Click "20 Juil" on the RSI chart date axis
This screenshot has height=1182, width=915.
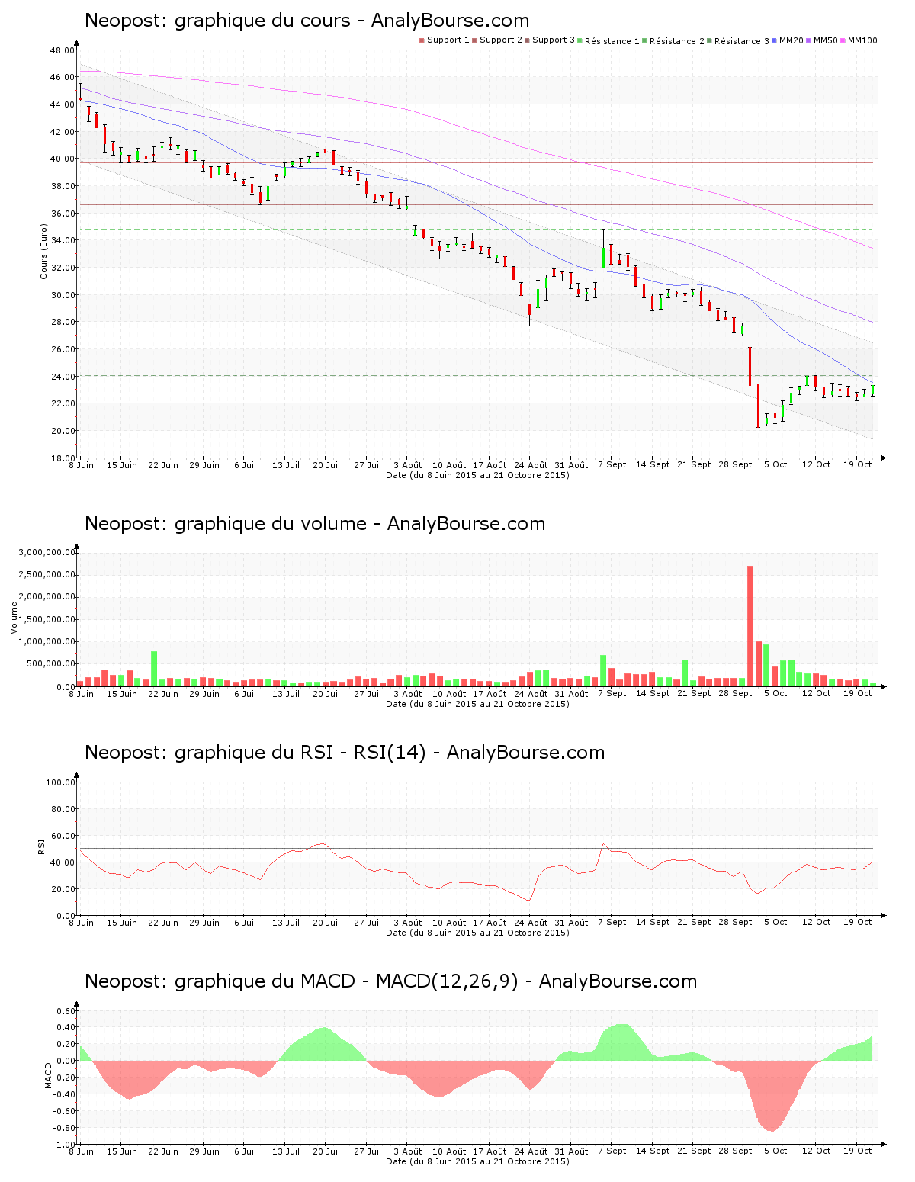[326, 923]
